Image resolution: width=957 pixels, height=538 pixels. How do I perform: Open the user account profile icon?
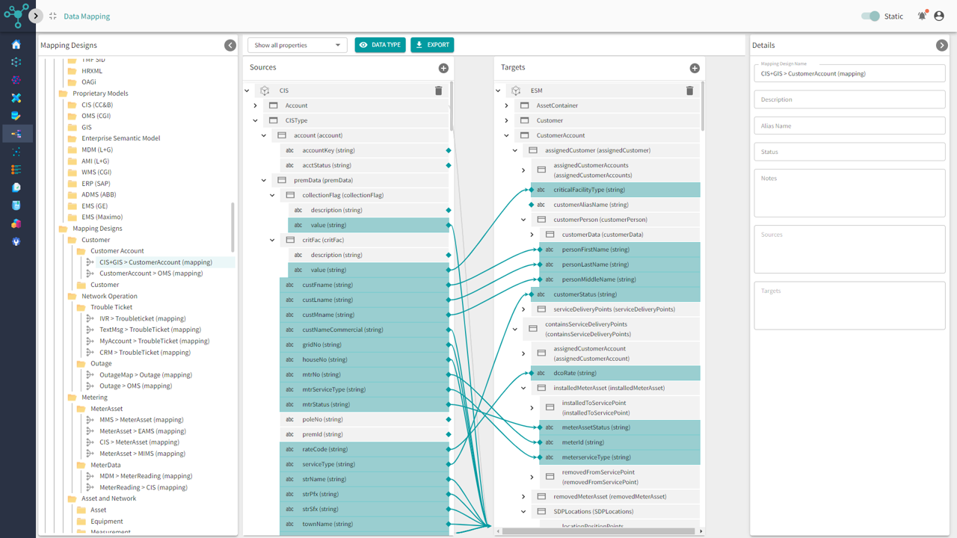coord(939,16)
